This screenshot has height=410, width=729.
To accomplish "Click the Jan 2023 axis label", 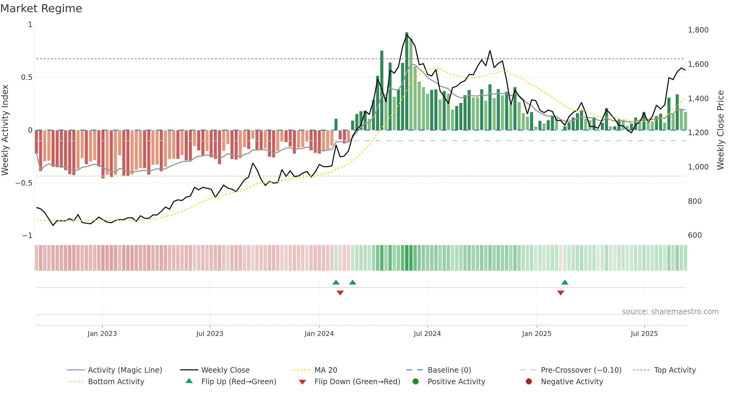I will (102, 333).
